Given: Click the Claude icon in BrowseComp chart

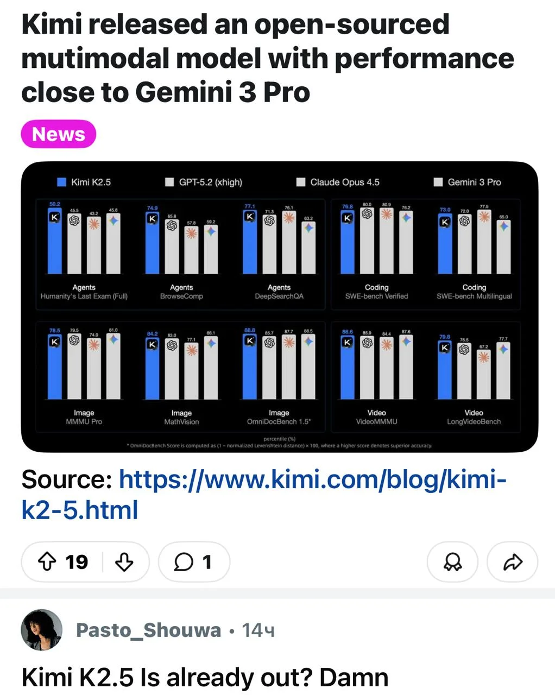Looking at the screenshot, I should pyautogui.click(x=191, y=233).
